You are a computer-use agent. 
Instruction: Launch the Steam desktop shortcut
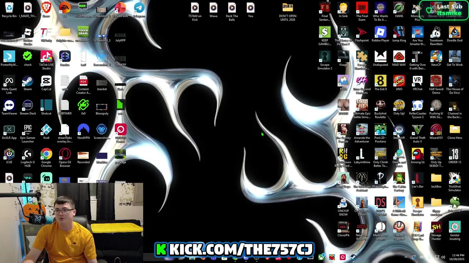click(x=27, y=83)
